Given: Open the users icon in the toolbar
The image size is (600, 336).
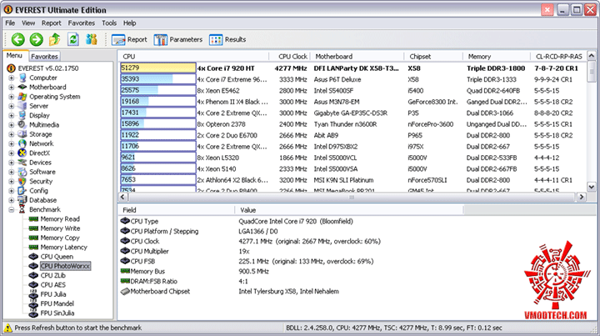Looking at the screenshot, I should click(92, 39).
